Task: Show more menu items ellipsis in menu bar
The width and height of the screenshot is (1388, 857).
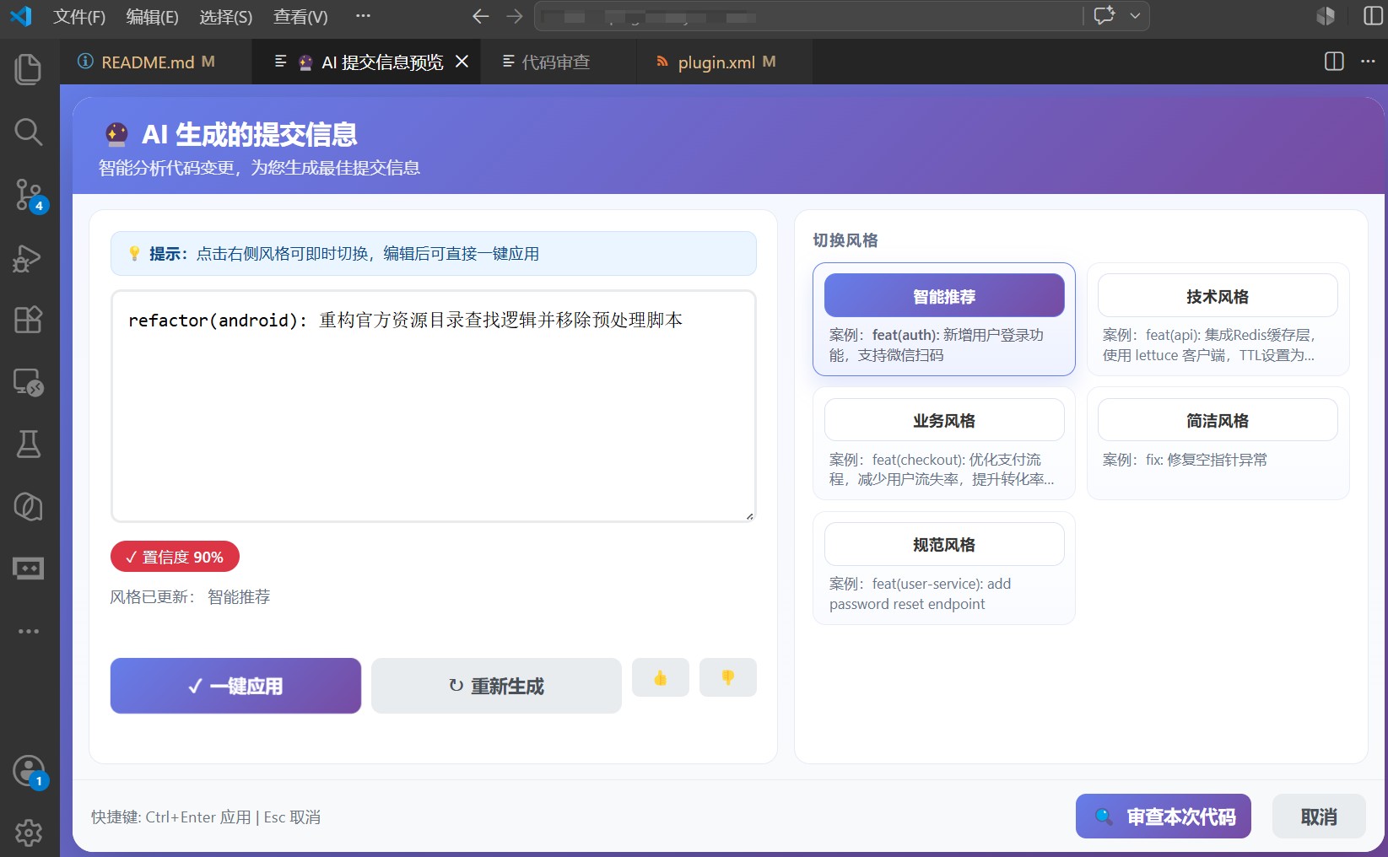Action: [x=363, y=16]
